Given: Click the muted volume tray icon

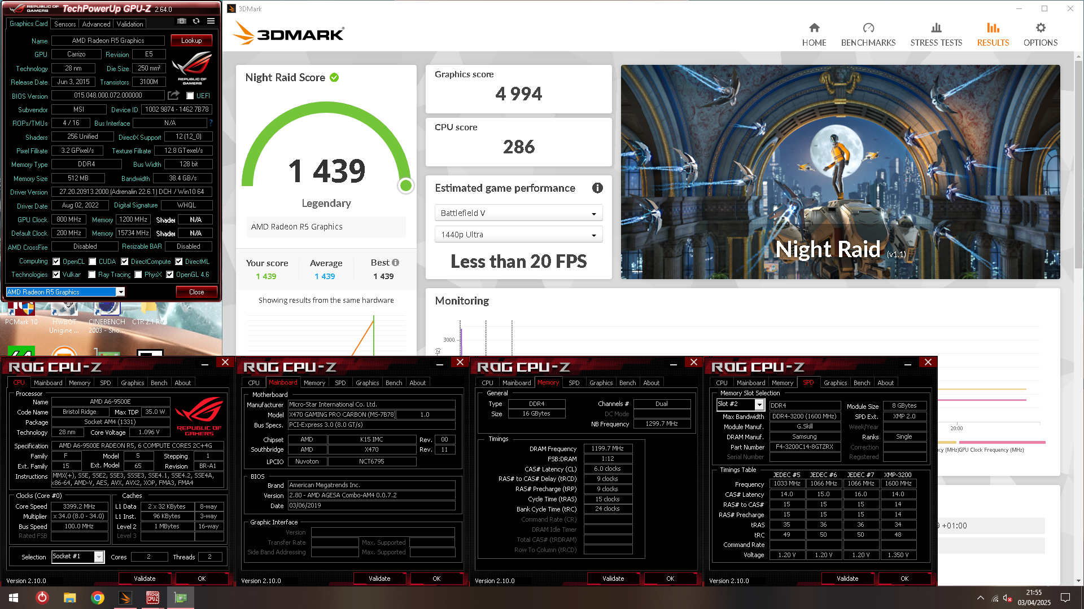Looking at the screenshot, I should click(x=1008, y=598).
